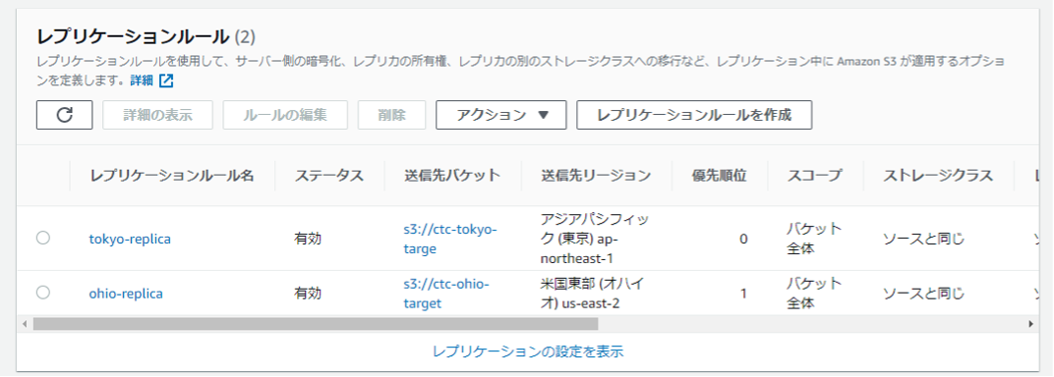1054x377 pixels.
Task: Click the ステータス column header
Action: coord(329,176)
